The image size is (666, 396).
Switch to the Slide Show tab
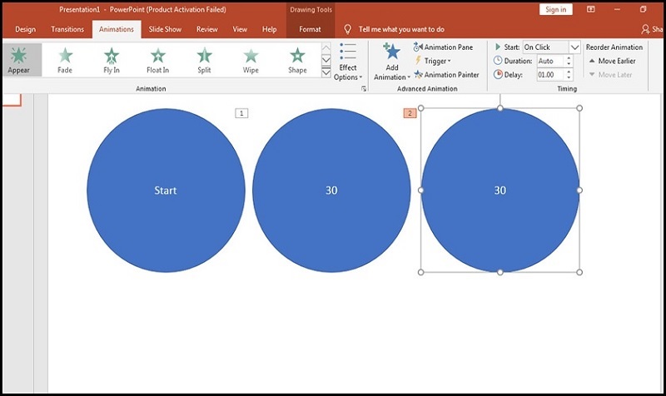[166, 29]
